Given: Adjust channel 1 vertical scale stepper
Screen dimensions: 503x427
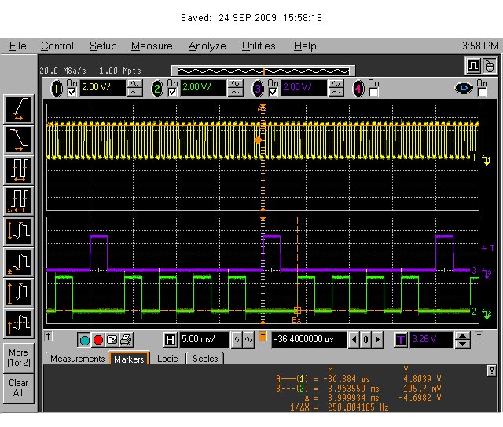Looking at the screenshot, I should point(135,89).
